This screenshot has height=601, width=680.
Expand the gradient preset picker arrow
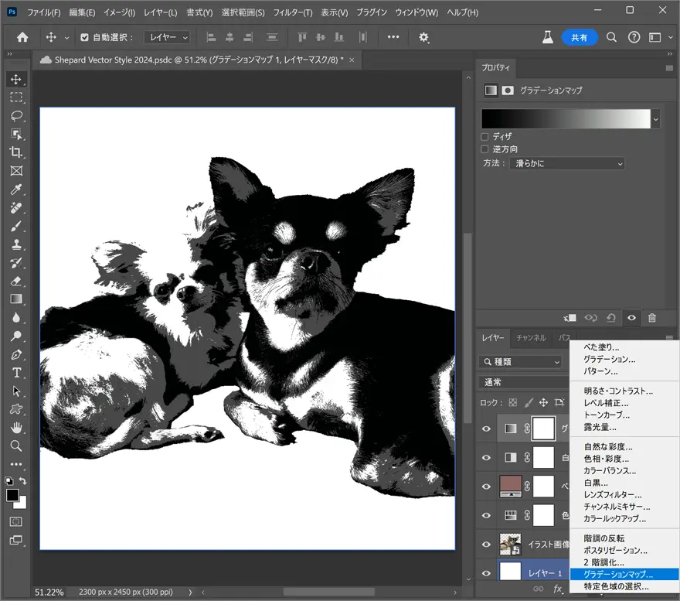(656, 119)
